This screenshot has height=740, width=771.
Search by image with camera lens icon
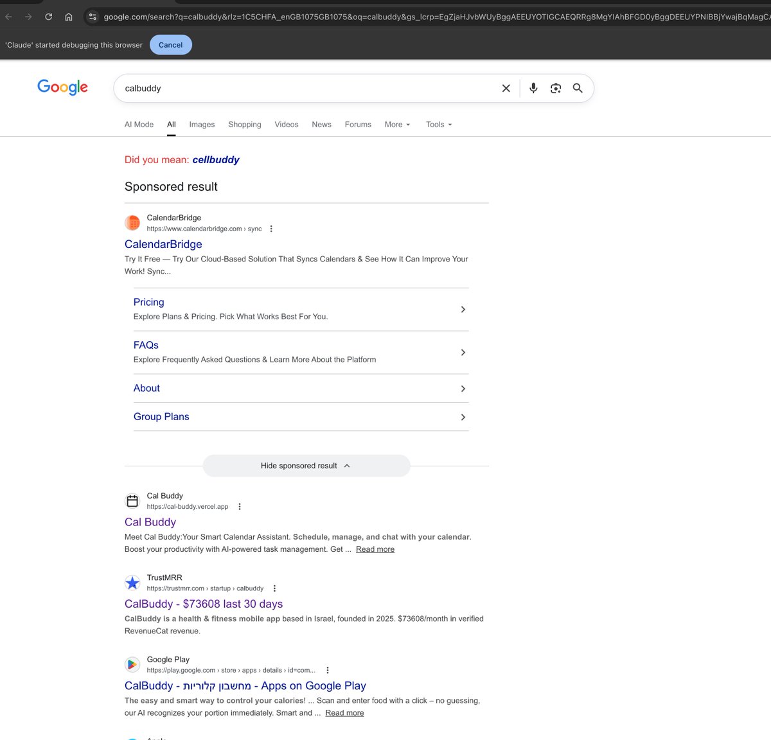[x=556, y=89]
